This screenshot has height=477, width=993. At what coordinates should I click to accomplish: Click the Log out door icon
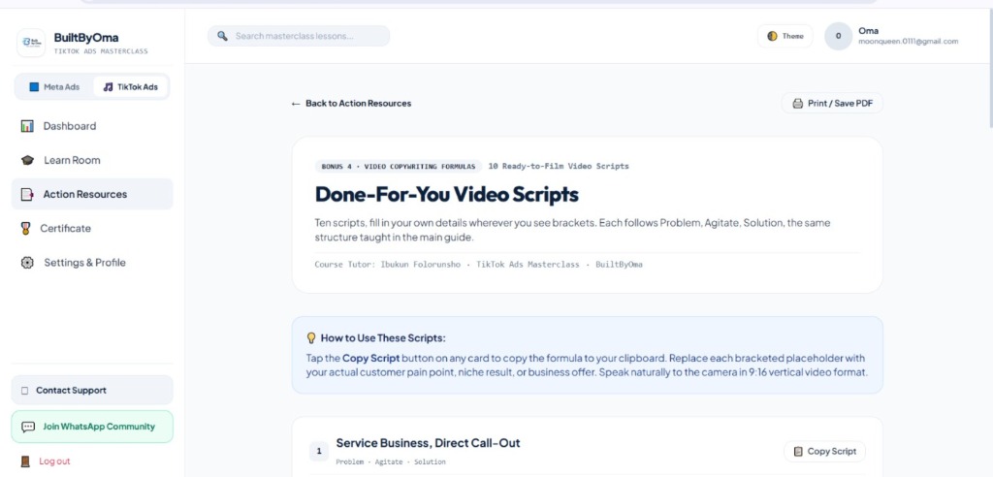click(x=25, y=461)
